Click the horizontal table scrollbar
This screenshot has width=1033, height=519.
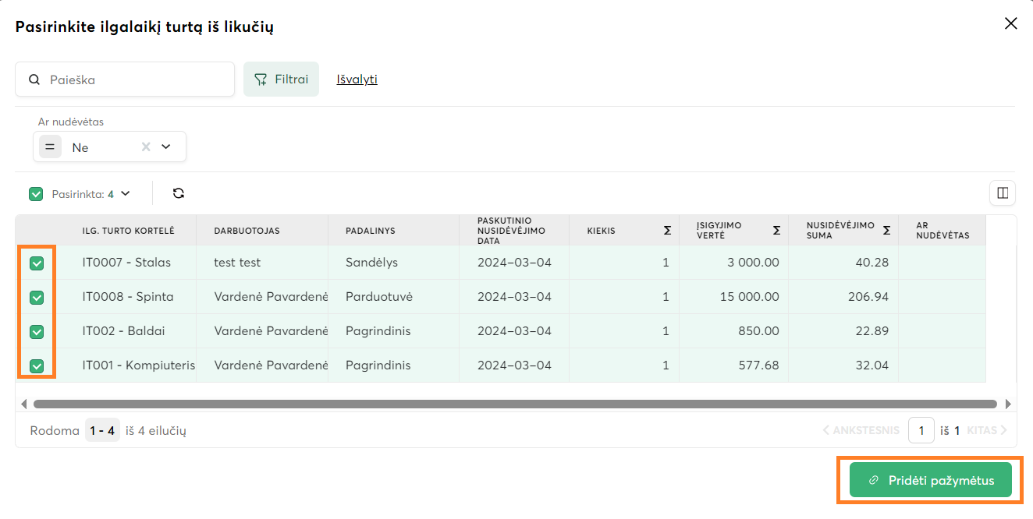coord(515,404)
